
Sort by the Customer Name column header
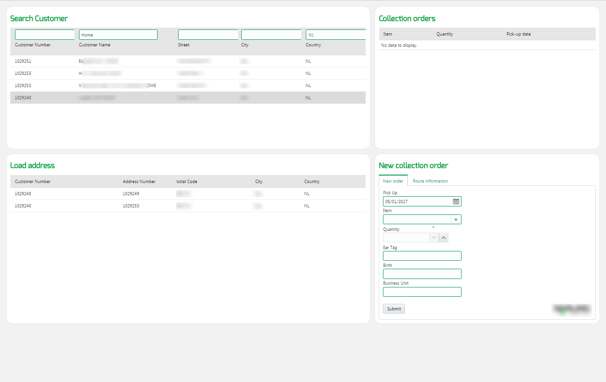tap(94, 45)
